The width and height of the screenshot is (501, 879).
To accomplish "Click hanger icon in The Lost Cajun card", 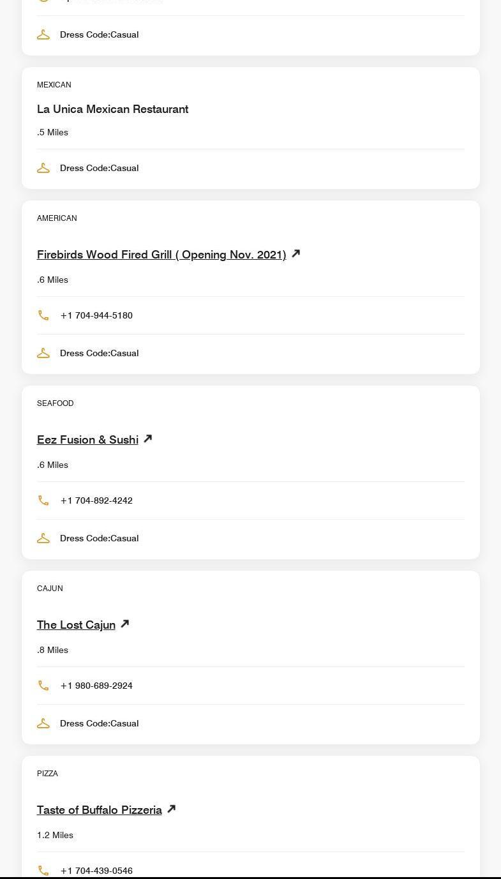I will [x=43, y=723].
